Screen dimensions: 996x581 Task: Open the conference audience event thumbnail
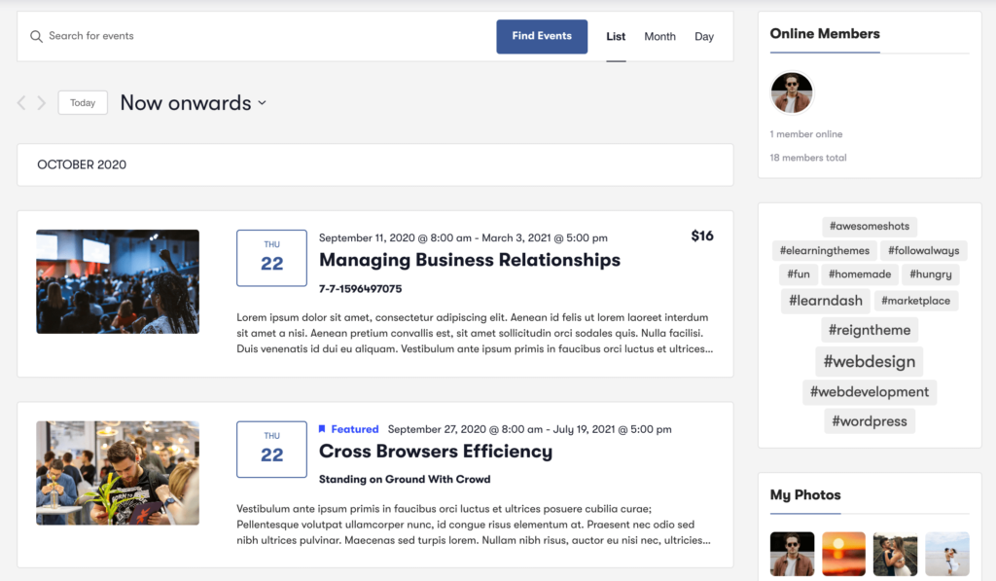pos(118,281)
